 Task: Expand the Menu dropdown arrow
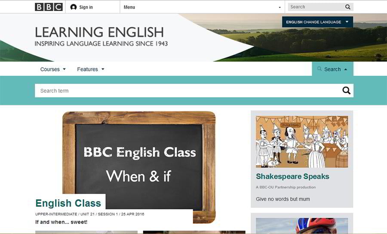[x=279, y=7]
